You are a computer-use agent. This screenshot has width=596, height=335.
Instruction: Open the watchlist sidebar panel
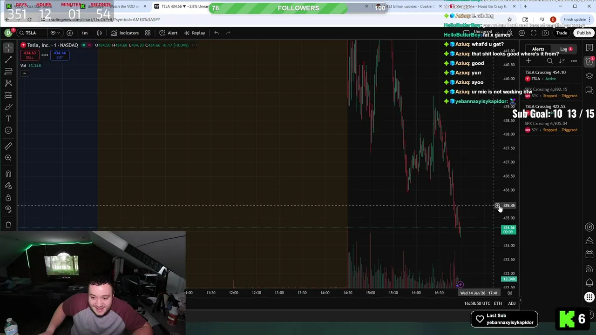point(589,48)
